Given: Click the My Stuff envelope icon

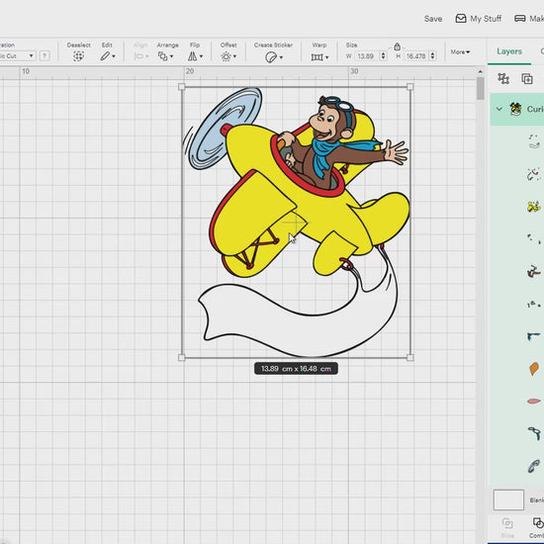Looking at the screenshot, I should 461,19.
